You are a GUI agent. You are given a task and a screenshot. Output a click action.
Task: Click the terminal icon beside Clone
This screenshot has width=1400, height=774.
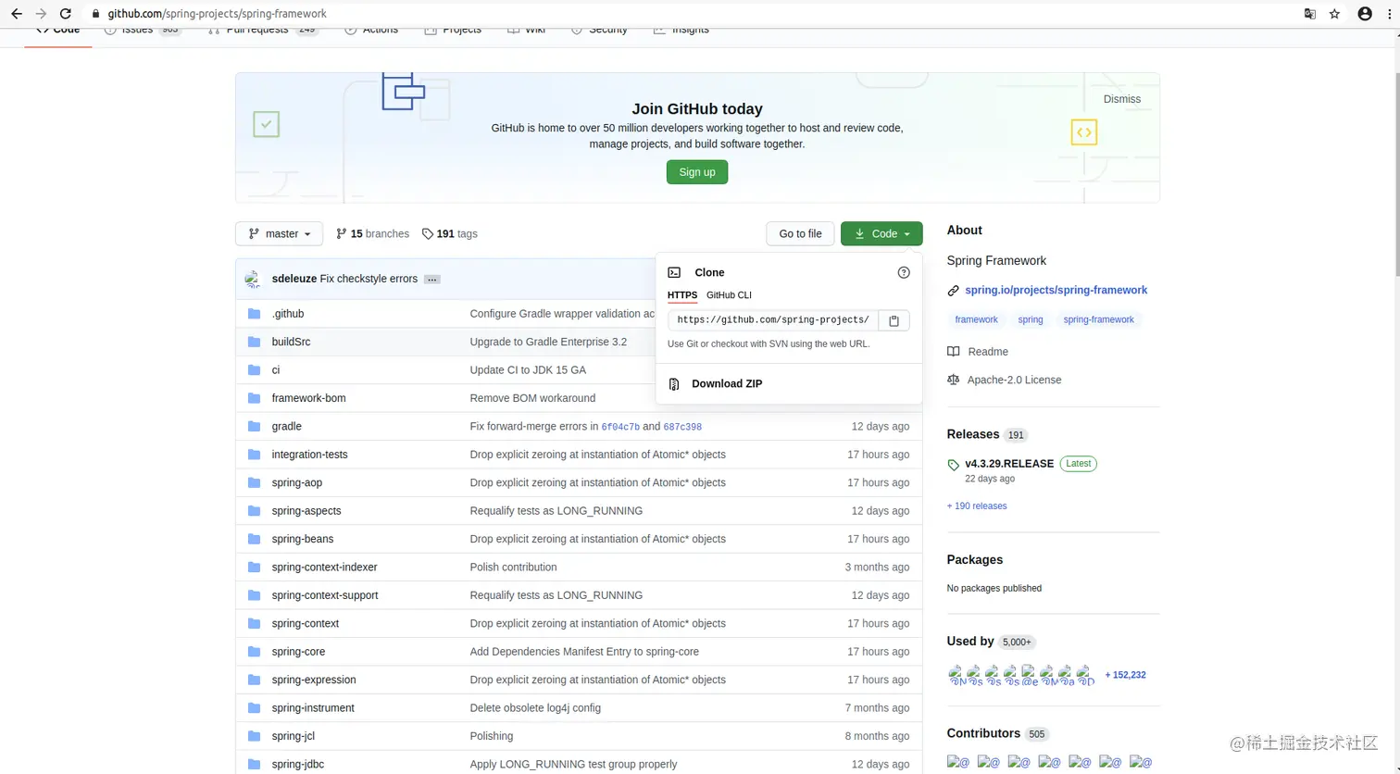pyautogui.click(x=674, y=272)
